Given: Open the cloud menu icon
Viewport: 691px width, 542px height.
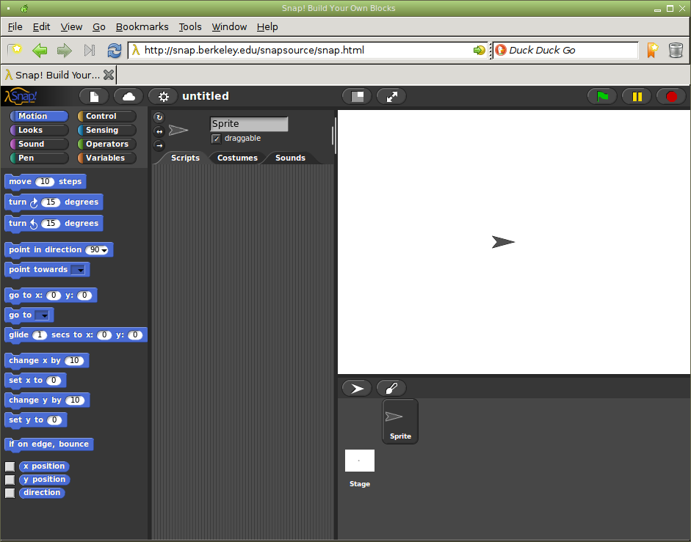Looking at the screenshot, I should [129, 96].
